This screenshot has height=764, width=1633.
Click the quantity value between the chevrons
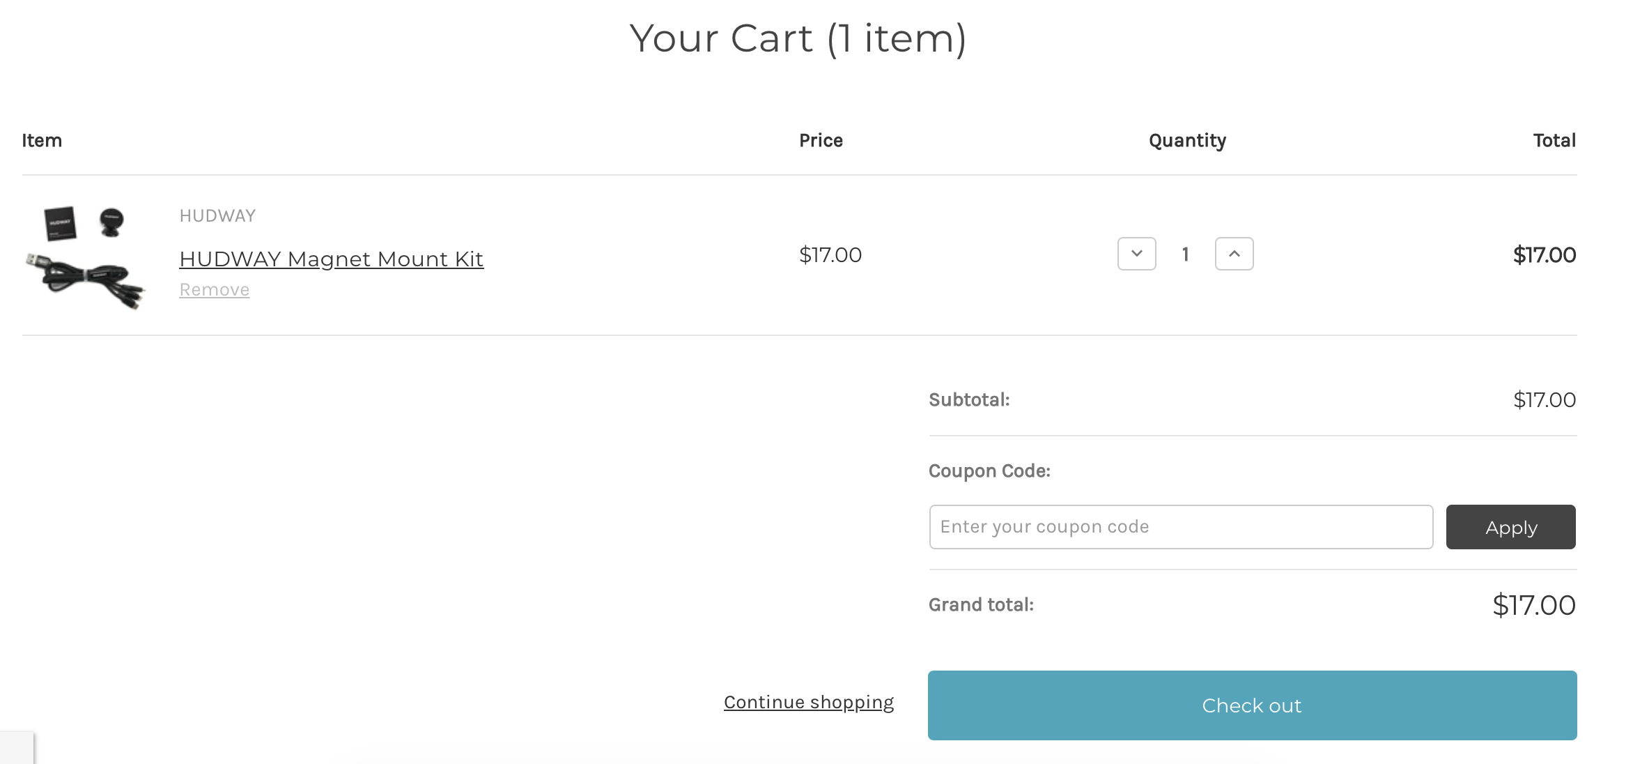[1185, 254]
